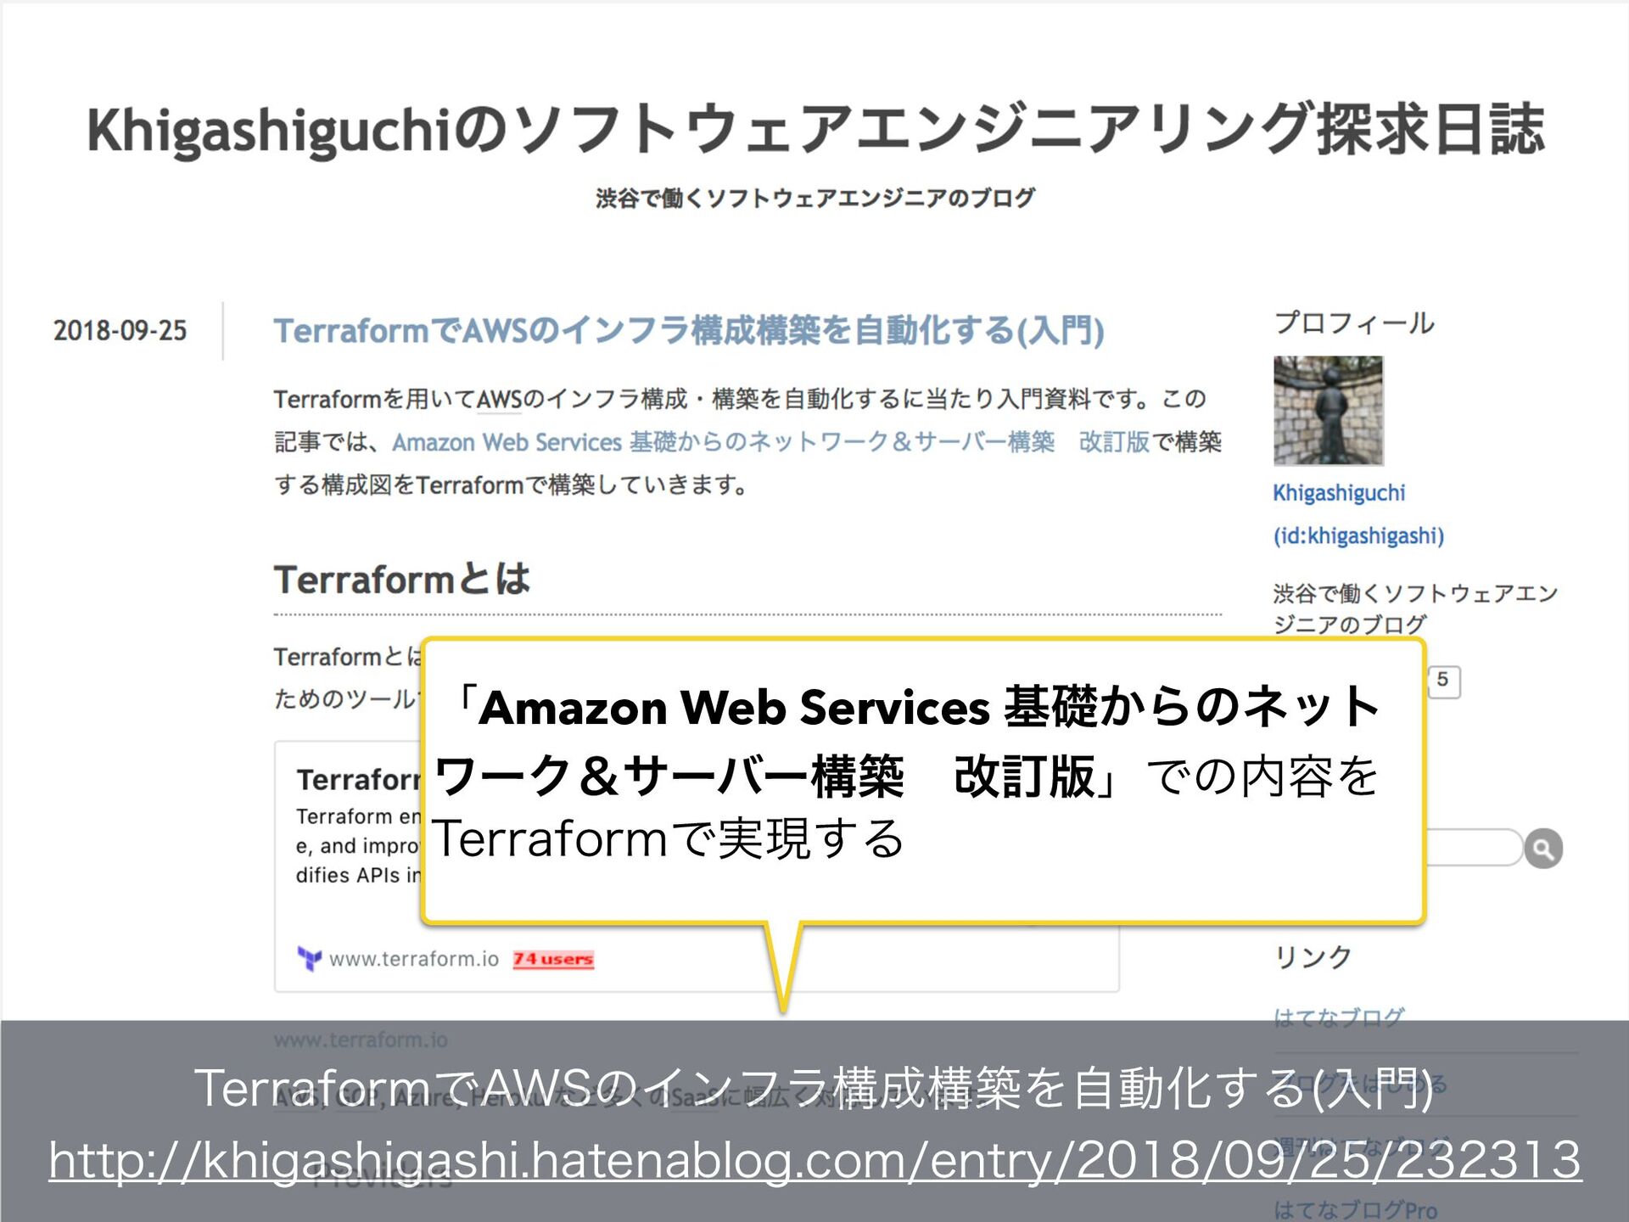
Task: Click the reader count 5 badge
Action: tap(1443, 681)
